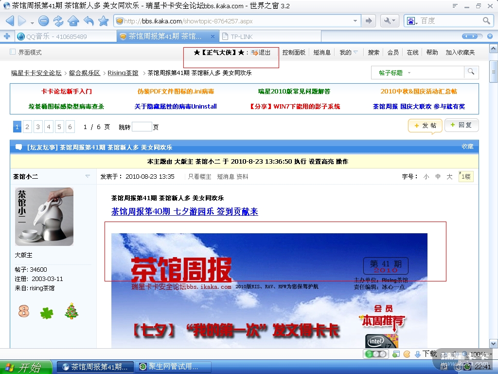The image size is (498, 374).
Task: Open favorites with the star icon
Action: [103, 21]
